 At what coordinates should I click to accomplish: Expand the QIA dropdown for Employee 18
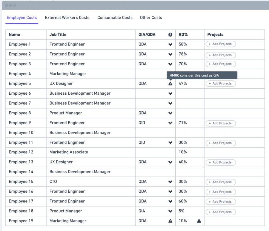coord(170,211)
